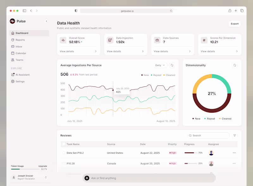Toggle Repeat in the Dimensionality legend
This screenshot has height=186, width=253.
click(210, 119)
